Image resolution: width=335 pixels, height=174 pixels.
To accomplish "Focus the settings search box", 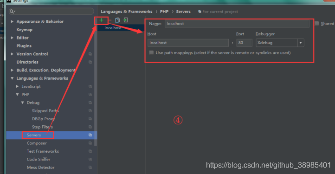I will point(52,11).
